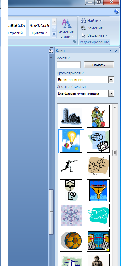Click the Заменить text label
Viewport: 122px width, 266px height.
tap(96, 28)
